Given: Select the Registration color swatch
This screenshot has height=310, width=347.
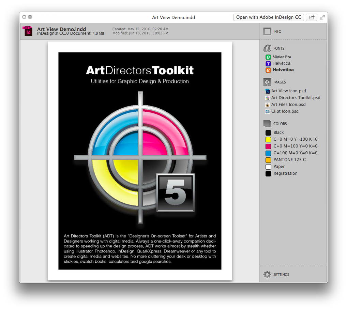Looking at the screenshot, I should pyautogui.click(x=268, y=173).
